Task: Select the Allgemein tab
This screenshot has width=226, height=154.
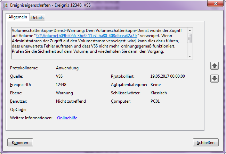Action: 18,17
